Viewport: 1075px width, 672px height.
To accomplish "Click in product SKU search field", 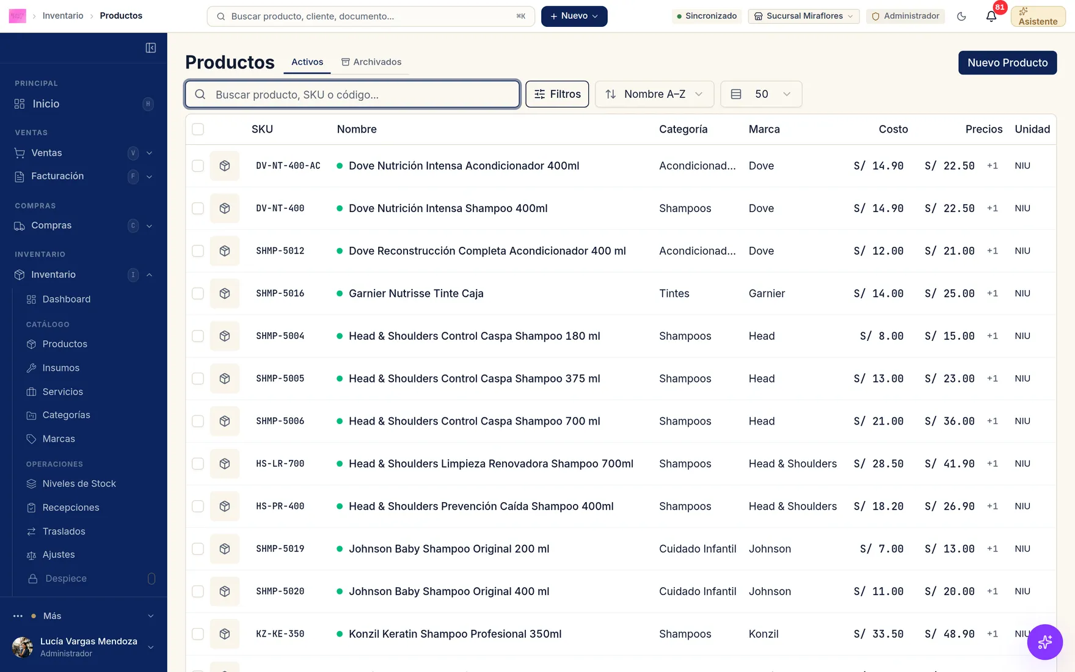I will pyautogui.click(x=352, y=94).
